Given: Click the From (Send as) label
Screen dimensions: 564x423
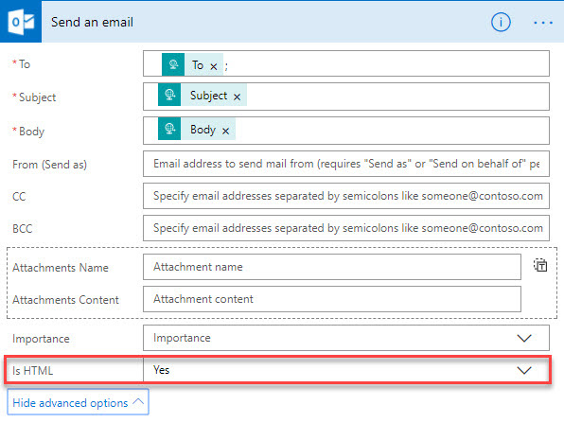Looking at the screenshot, I should (x=49, y=165).
